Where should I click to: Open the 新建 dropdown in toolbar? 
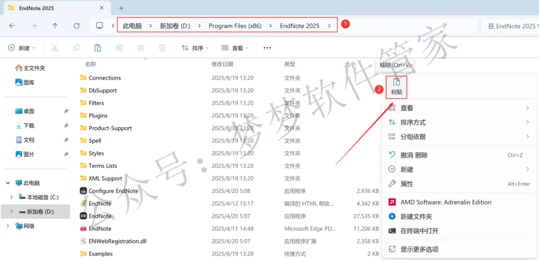coord(21,48)
